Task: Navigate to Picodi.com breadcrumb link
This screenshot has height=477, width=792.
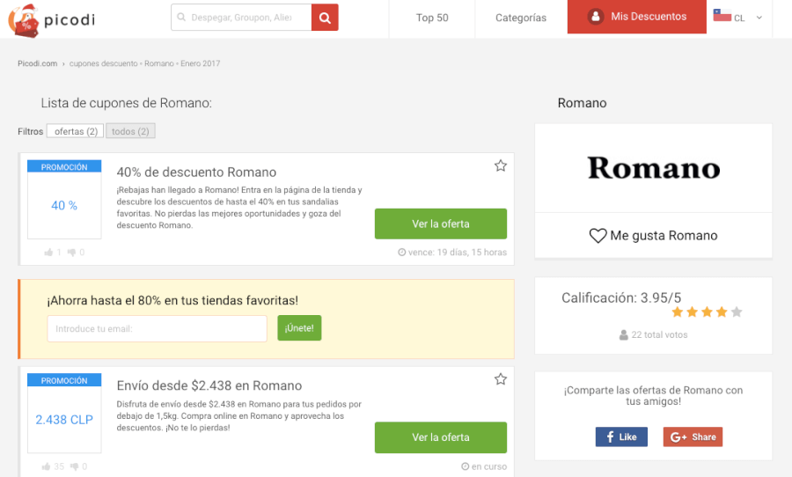Action: pos(37,64)
